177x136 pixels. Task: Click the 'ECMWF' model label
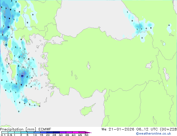[x=45, y=129]
